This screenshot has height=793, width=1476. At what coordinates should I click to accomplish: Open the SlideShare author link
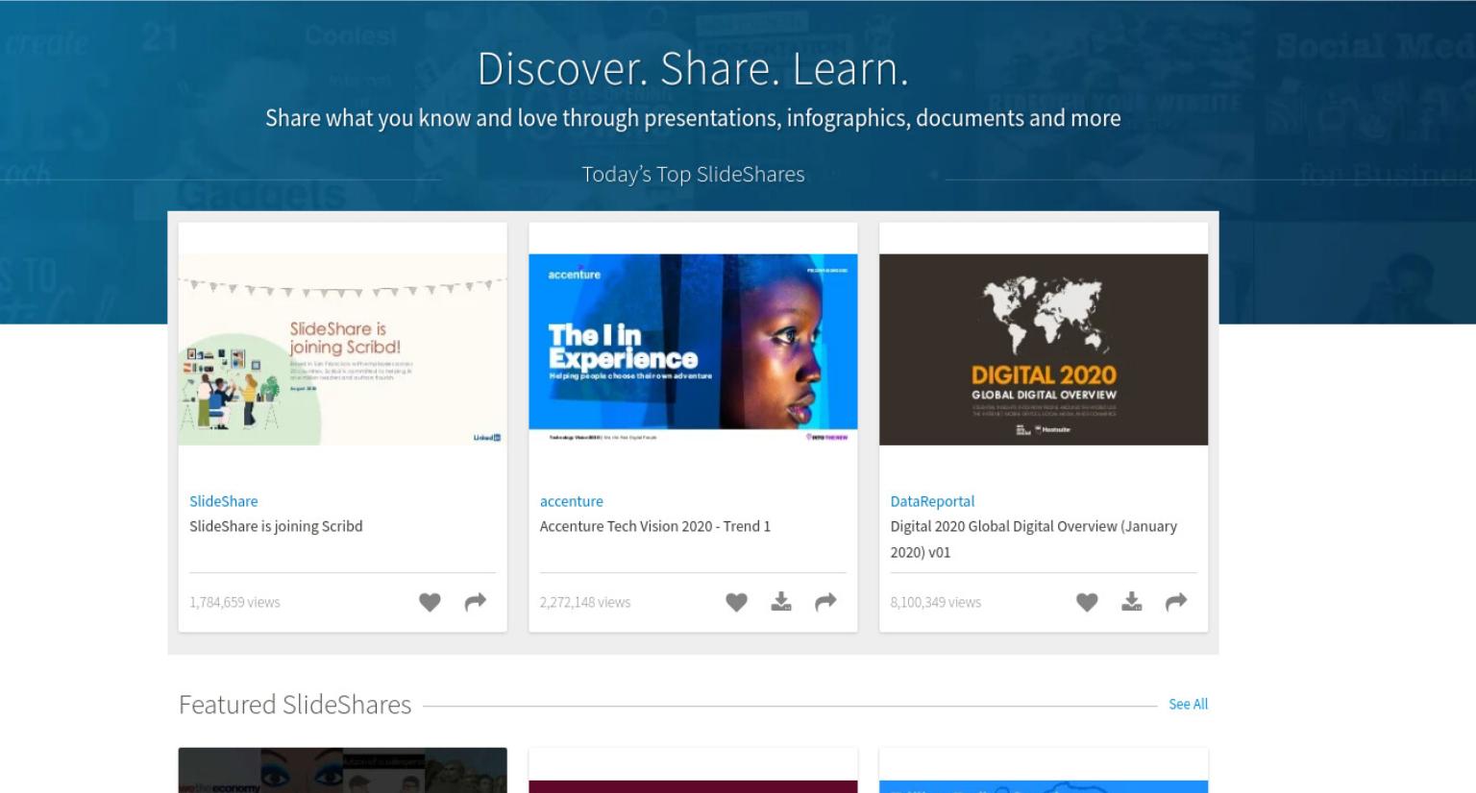pos(224,501)
